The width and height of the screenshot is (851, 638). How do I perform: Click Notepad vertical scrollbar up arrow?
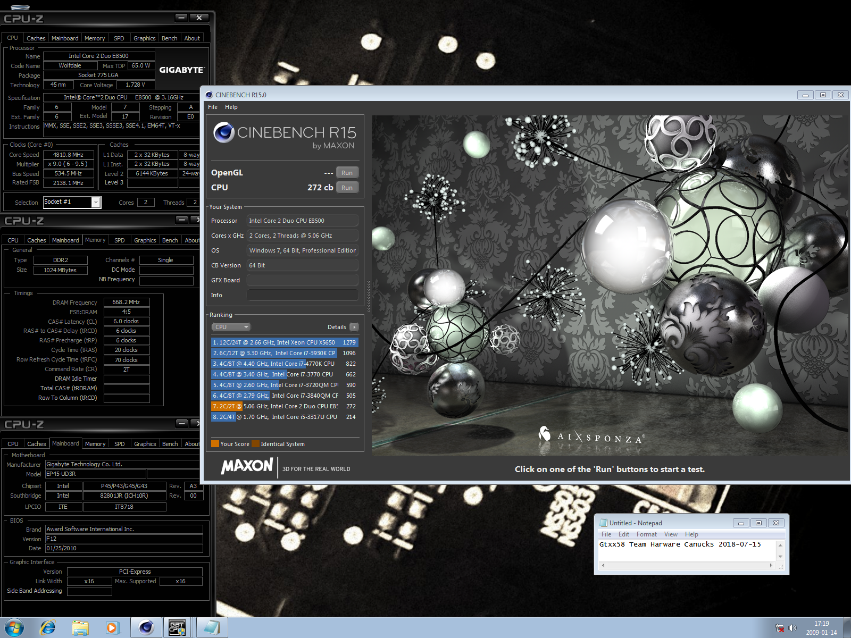click(780, 545)
